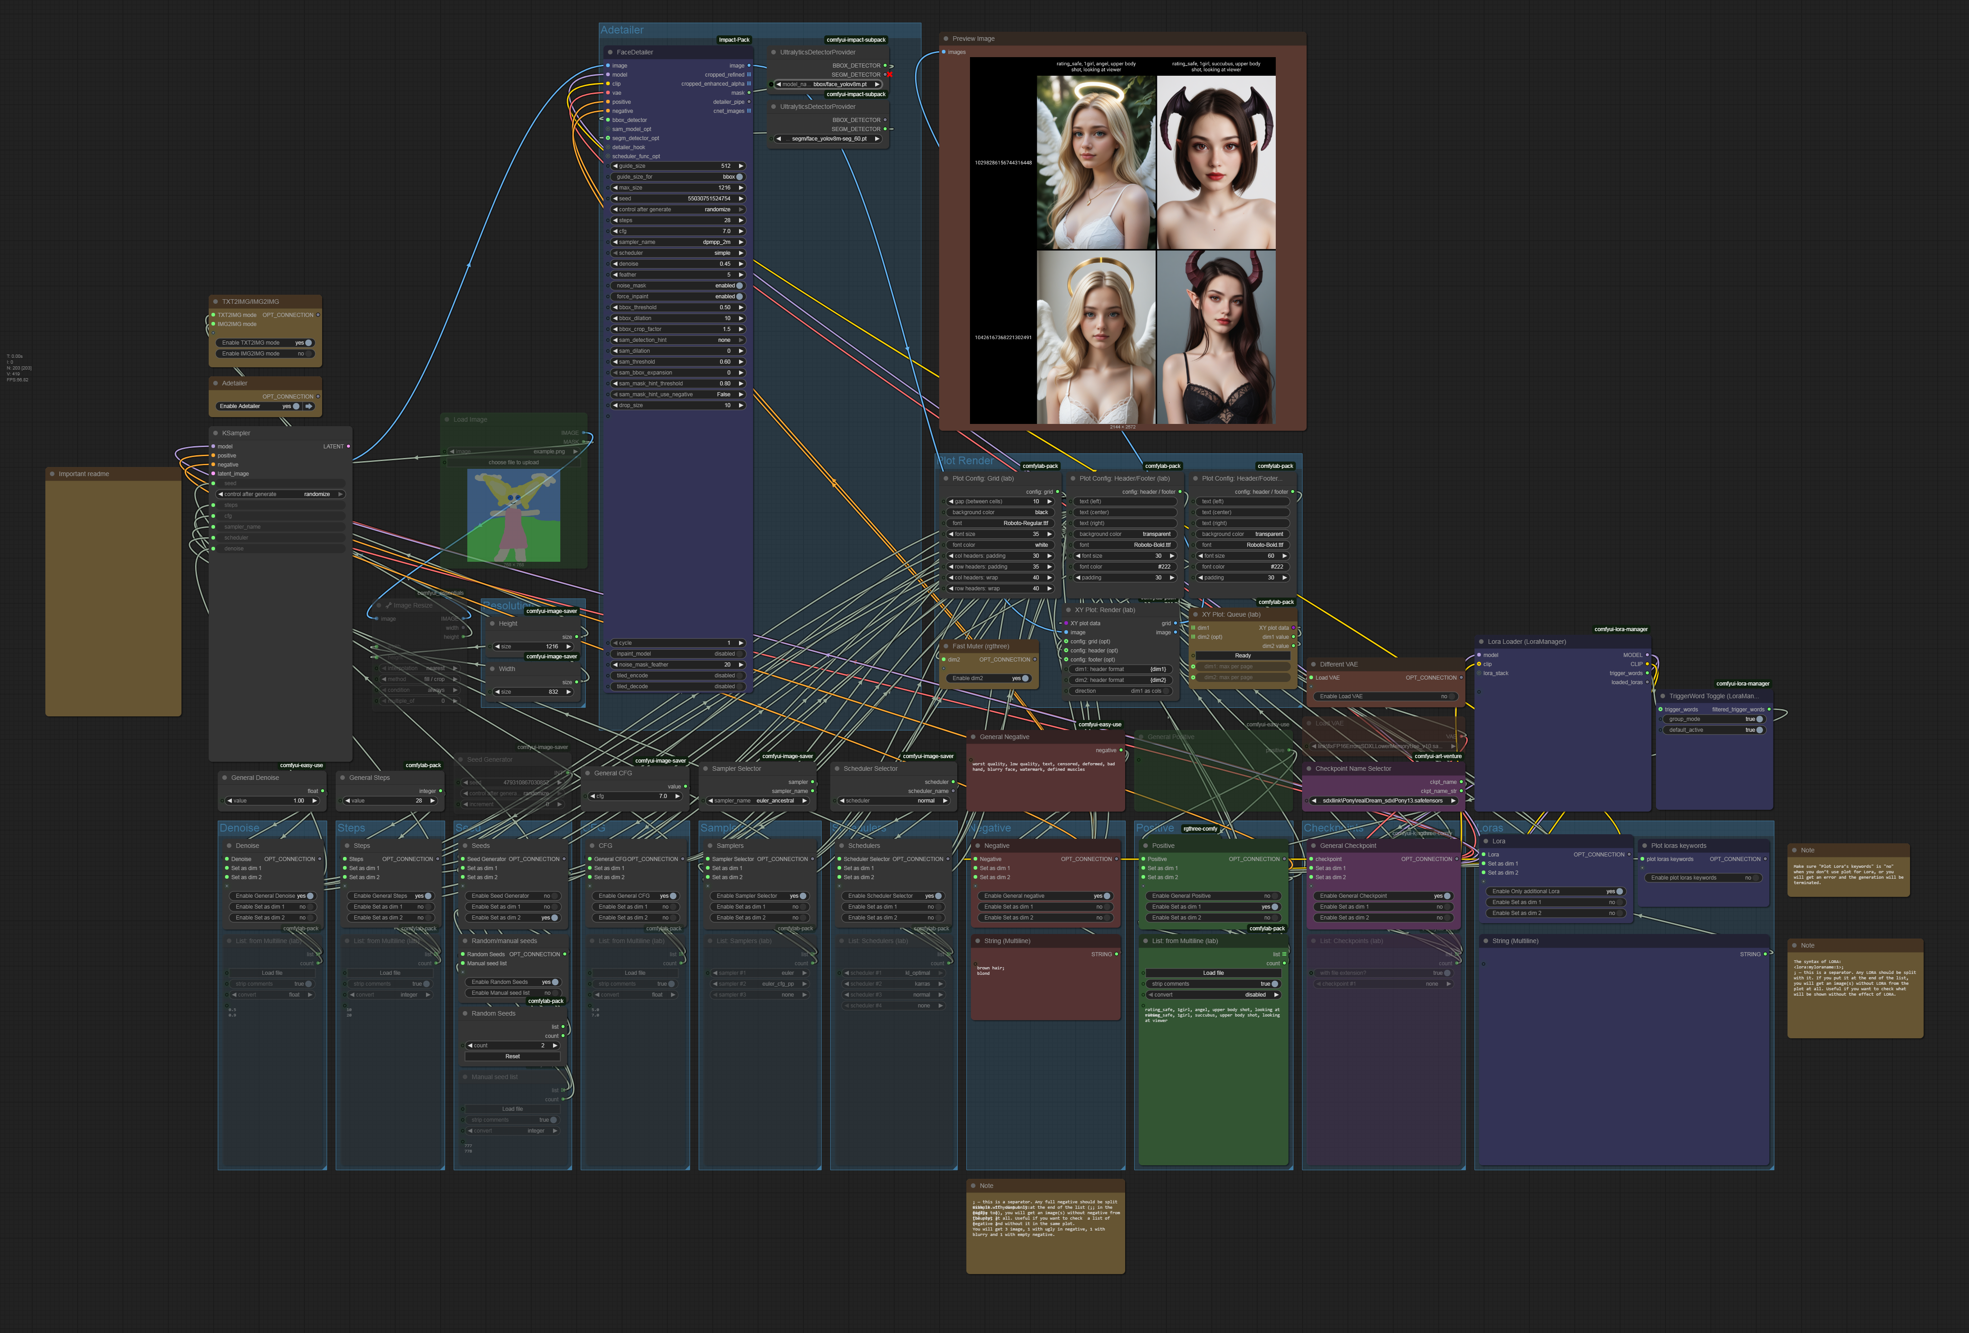Click the go-to arrow icon beside Enable Adetailer

[309, 407]
